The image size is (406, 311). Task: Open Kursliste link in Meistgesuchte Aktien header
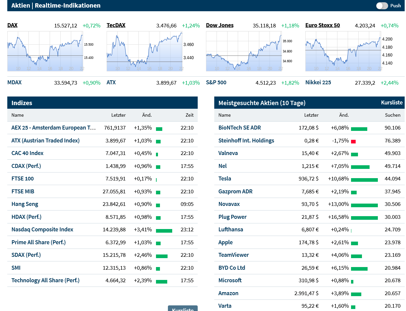(x=392, y=103)
